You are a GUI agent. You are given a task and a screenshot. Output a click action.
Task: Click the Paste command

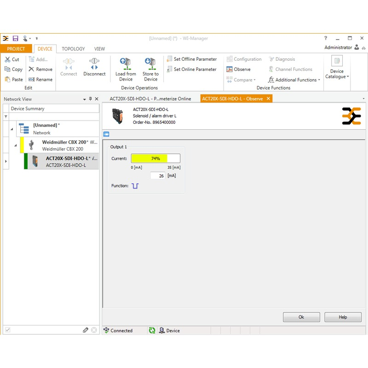(x=14, y=79)
